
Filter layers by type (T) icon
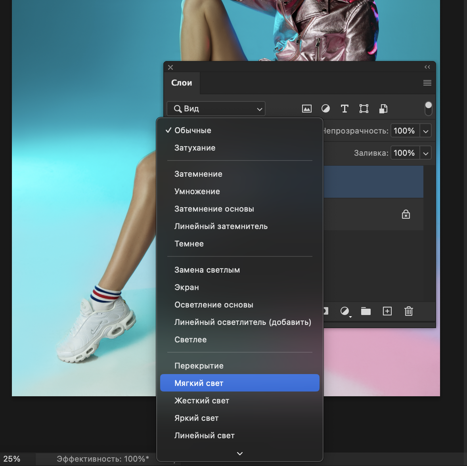345,109
